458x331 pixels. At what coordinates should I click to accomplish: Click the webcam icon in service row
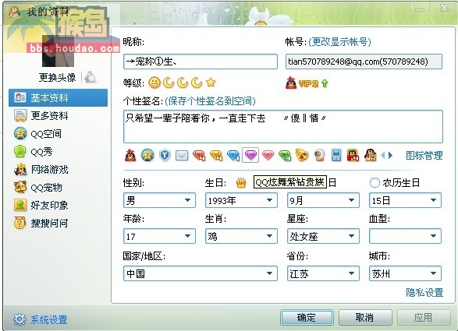coord(319,155)
